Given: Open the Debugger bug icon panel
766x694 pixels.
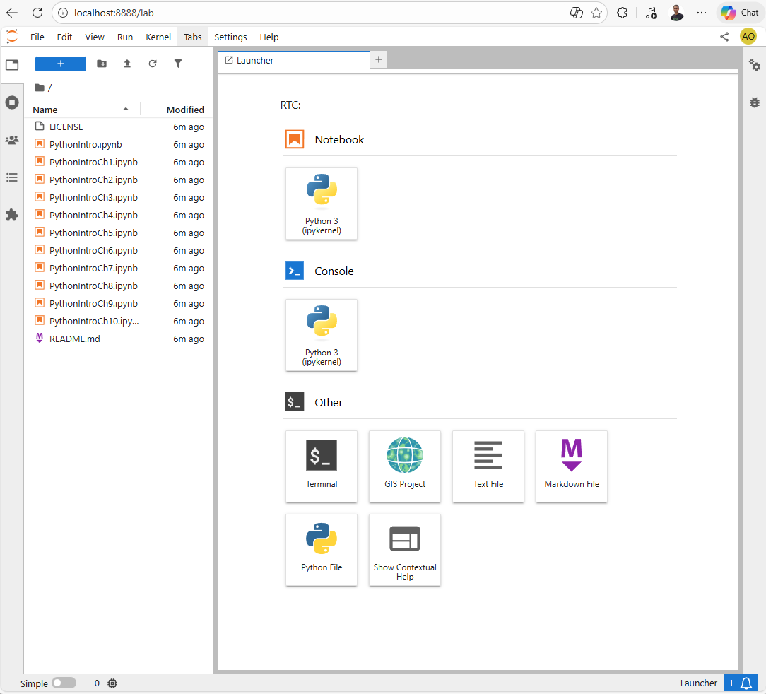Looking at the screenshot, I should coord(755,102).
